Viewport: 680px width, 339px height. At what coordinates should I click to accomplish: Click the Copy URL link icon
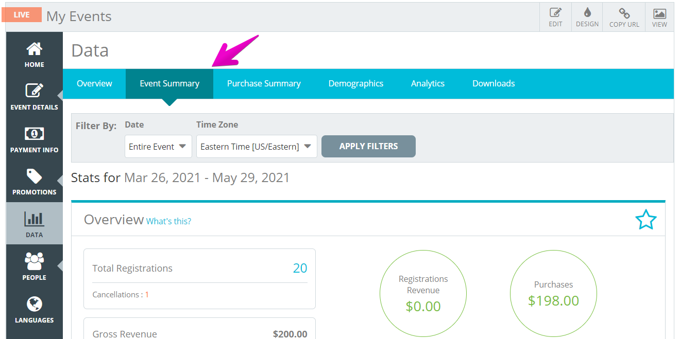tap(624, 13)
